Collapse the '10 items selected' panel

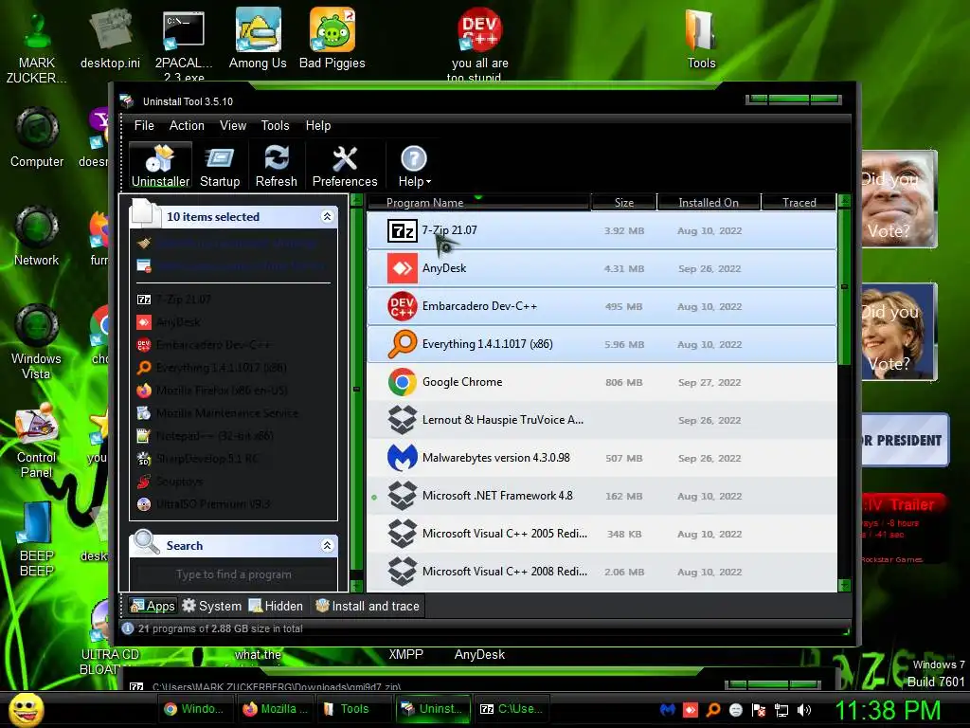click(x=327, y=216)
